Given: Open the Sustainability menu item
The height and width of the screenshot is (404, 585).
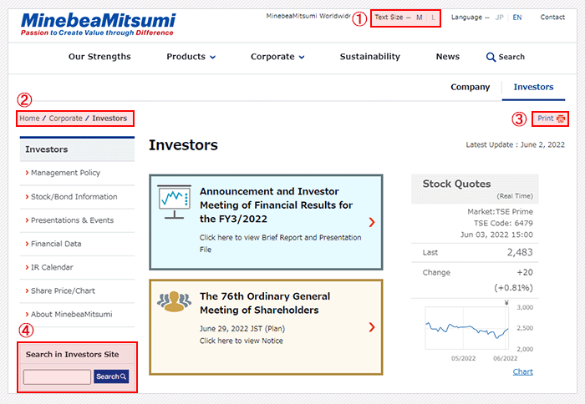Looking at the screenshot, I should point(369,57).
